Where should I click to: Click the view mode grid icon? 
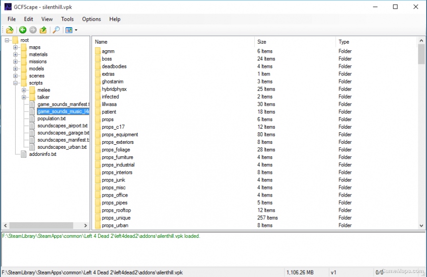[69, 30]
